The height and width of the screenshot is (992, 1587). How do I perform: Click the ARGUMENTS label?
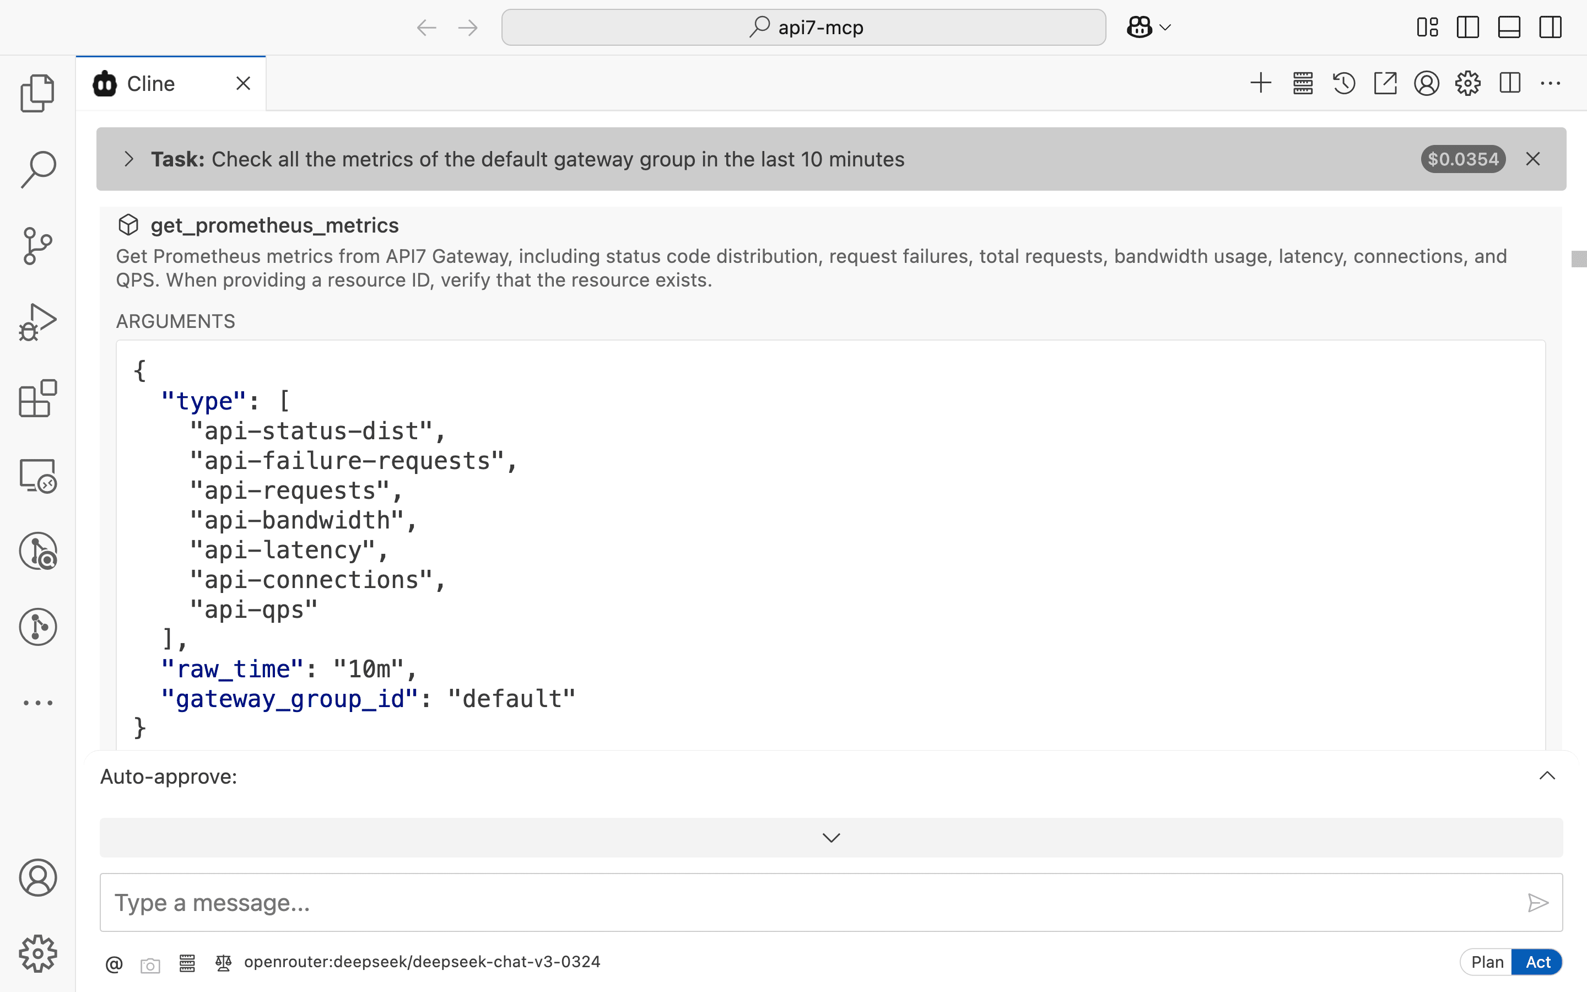point(175,321)
